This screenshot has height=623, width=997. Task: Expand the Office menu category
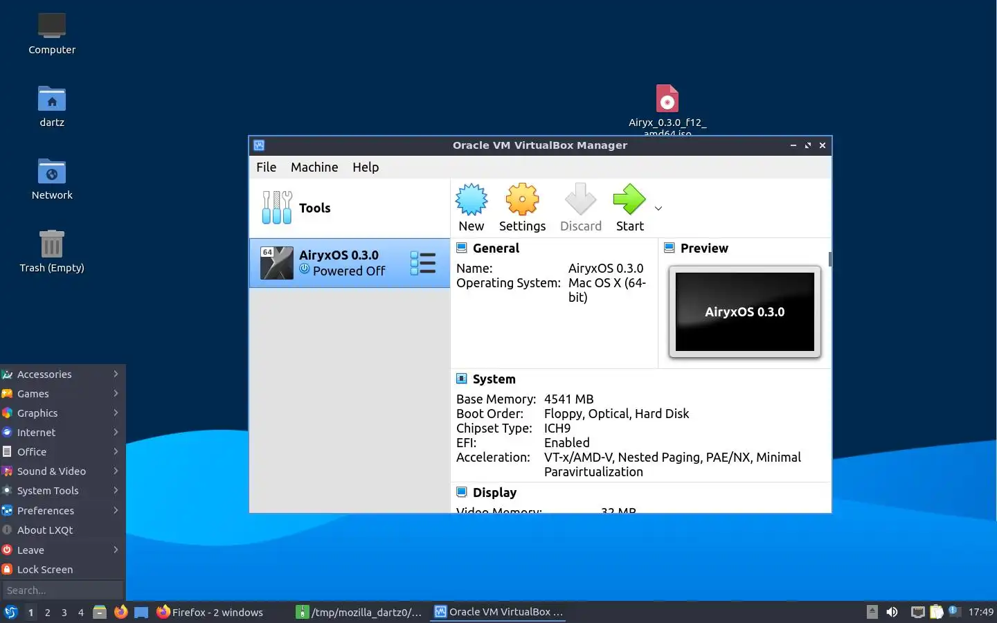tap(62, 451)
